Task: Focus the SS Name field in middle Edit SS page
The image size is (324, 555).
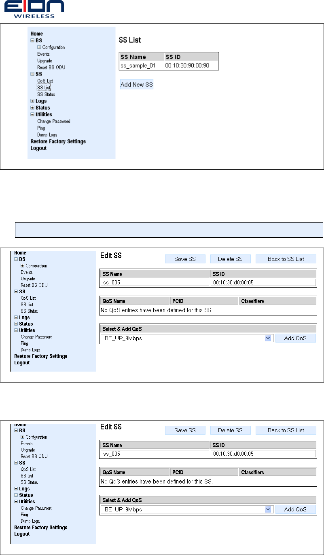Action: 155,282
